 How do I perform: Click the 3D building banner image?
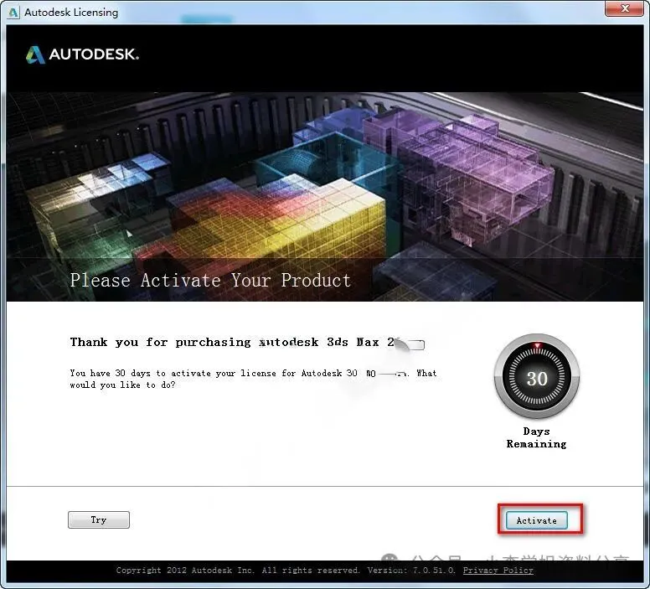[325, 196]
